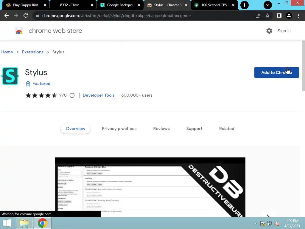Click the Stylus screenshot preview image
Screen dimensions: 305x229
click(150, 187)
